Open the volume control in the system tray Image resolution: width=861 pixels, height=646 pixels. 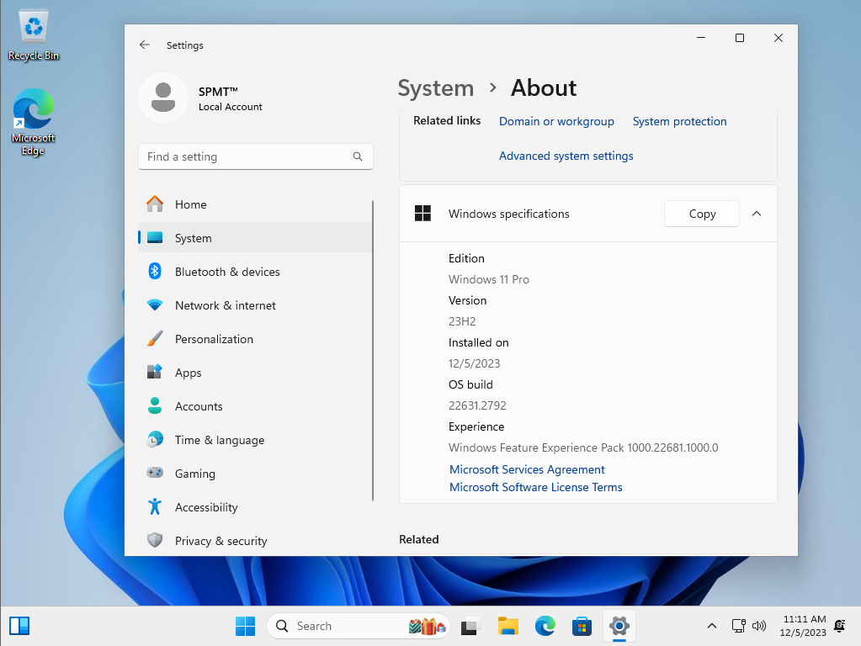(x=759, y=626)
